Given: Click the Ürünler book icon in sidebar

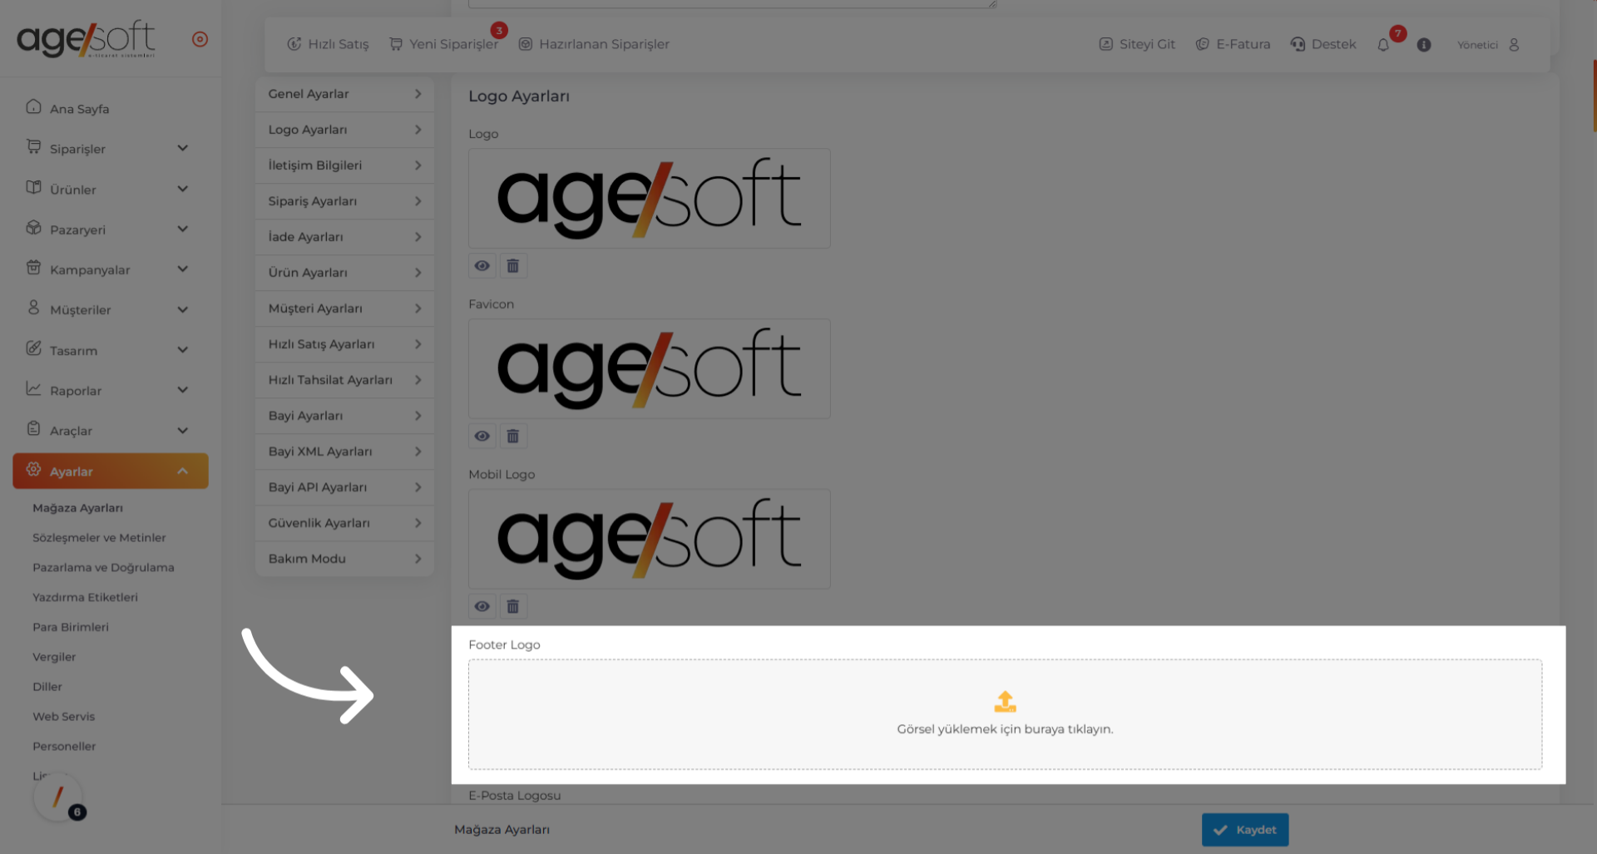Looking at the screenshot, I should (33, 187).
